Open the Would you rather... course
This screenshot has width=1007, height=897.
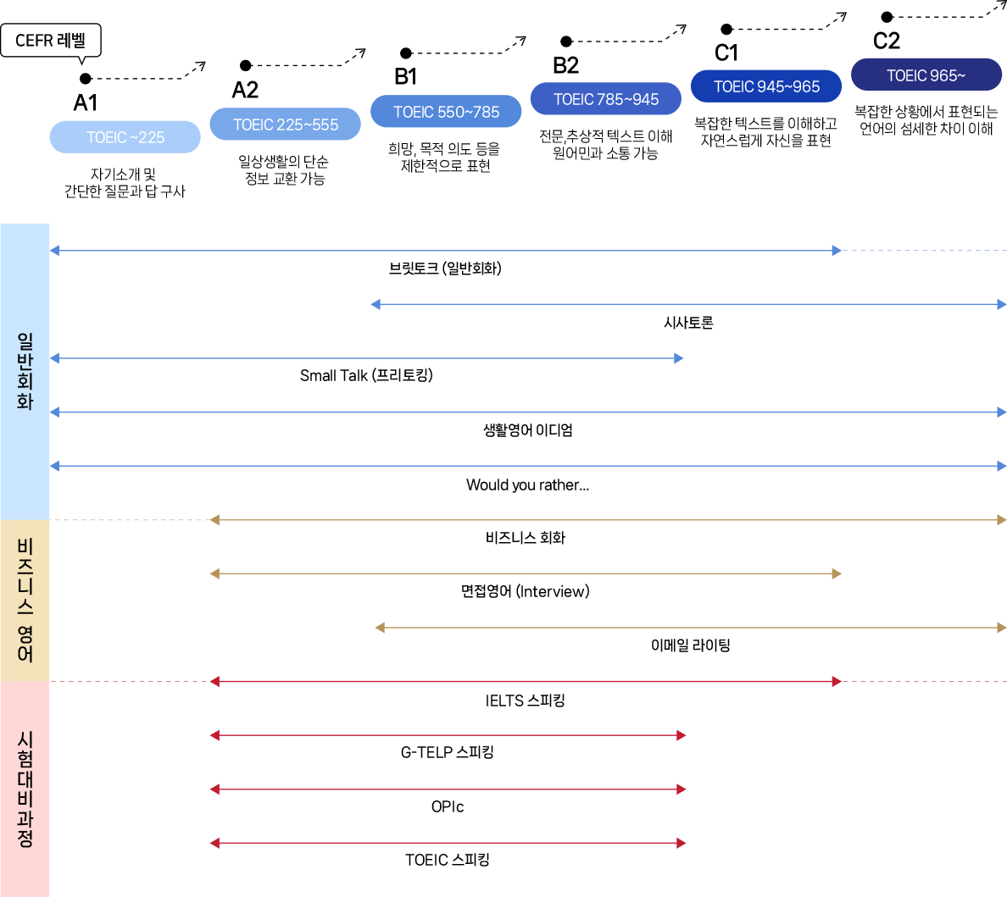(x=527, y=484)
